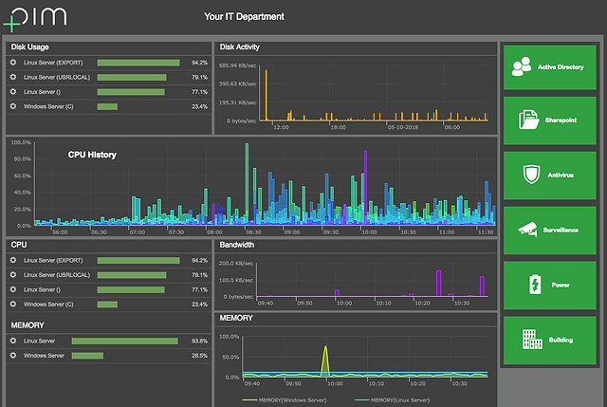Click the Linux Server (EXPORT) disk usage bar
Image resolution: width=607 pixels, height=407 pixels.
click(138, 63)
